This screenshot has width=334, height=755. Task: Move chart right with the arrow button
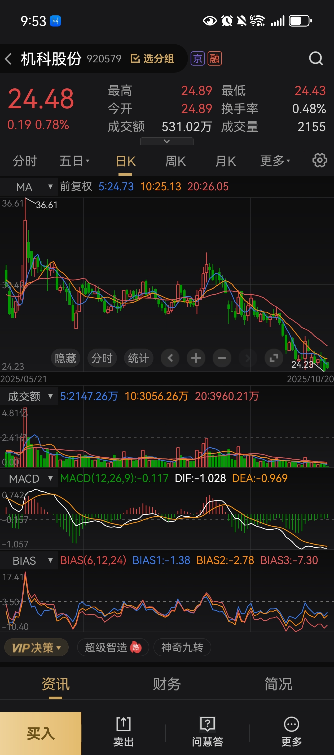pos(248,358)
